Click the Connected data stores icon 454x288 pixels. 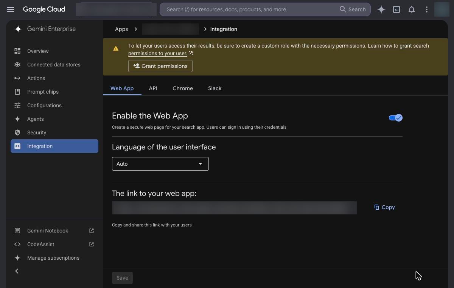click(17, 65)
